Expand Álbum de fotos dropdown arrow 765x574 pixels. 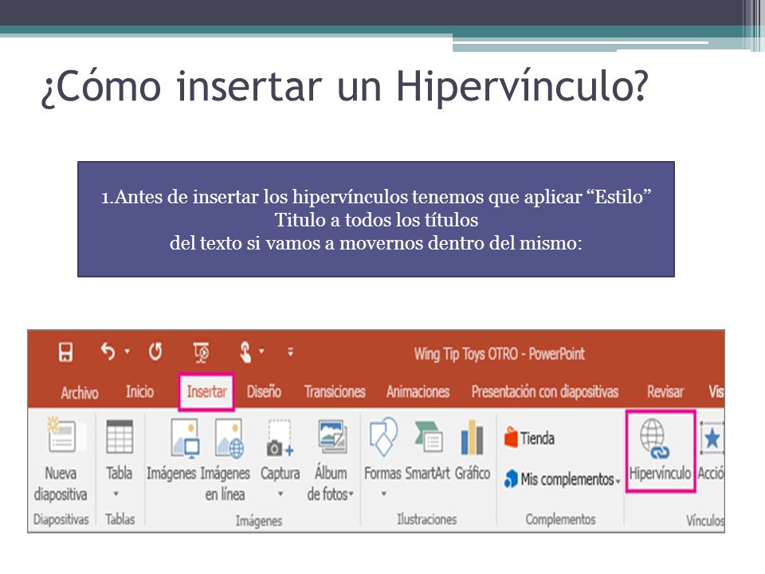tap(351, 494)
